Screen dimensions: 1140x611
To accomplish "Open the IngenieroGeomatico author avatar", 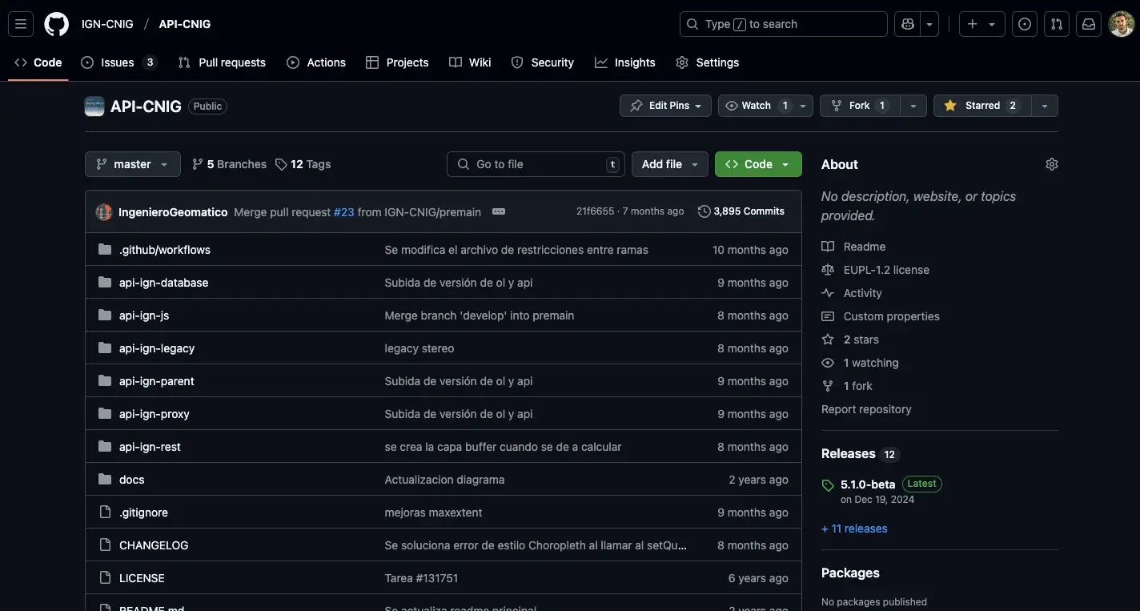I will pyautogui.click(x=104, y=211).
